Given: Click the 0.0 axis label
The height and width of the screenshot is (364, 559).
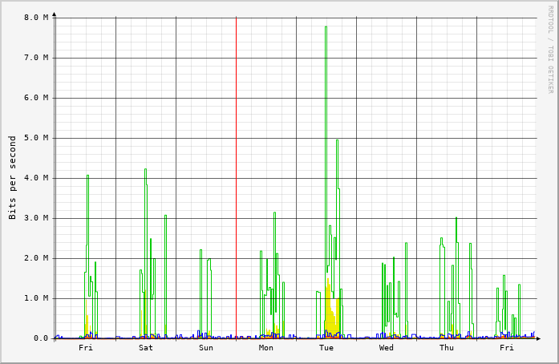Looking at the screenshot, I should tap(41, 338).
